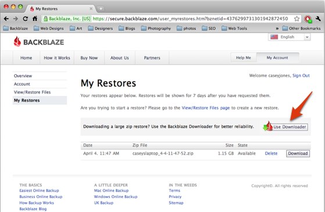The image size is (325, 212).
Task: Show hidden bookmarks with the chevron
Action: (x=277, y=28)
